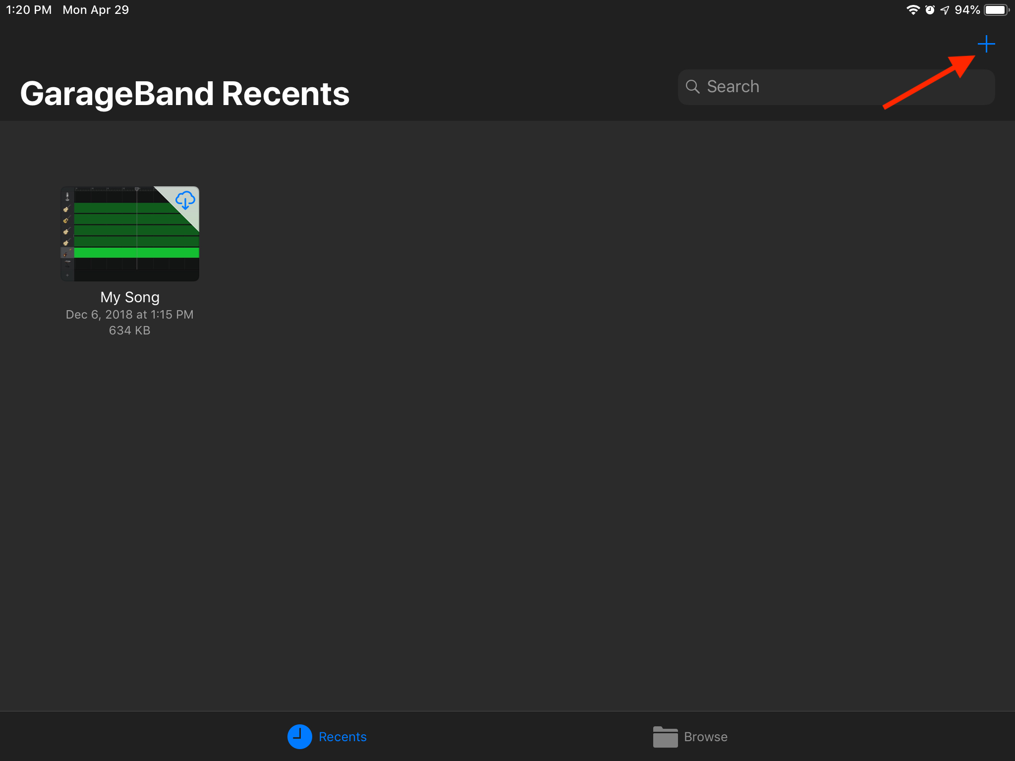
Task: Tap the battery indicator icon
Action: (997, 10)
